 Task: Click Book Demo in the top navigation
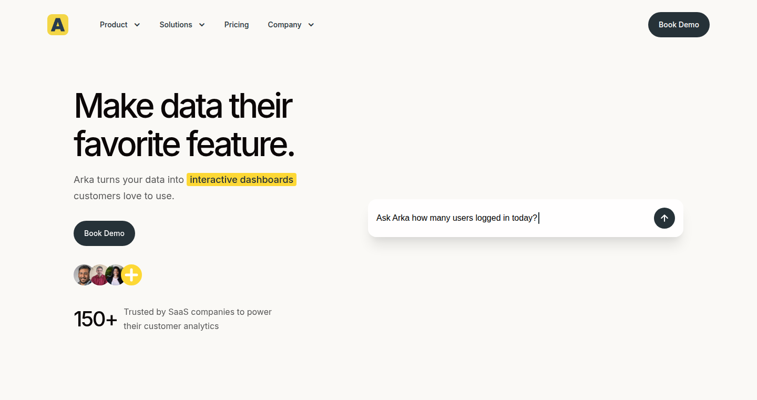click(679, 25)
